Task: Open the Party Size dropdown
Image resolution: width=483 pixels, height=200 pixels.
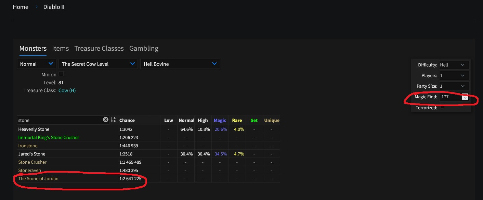Action: click(454, 86)
